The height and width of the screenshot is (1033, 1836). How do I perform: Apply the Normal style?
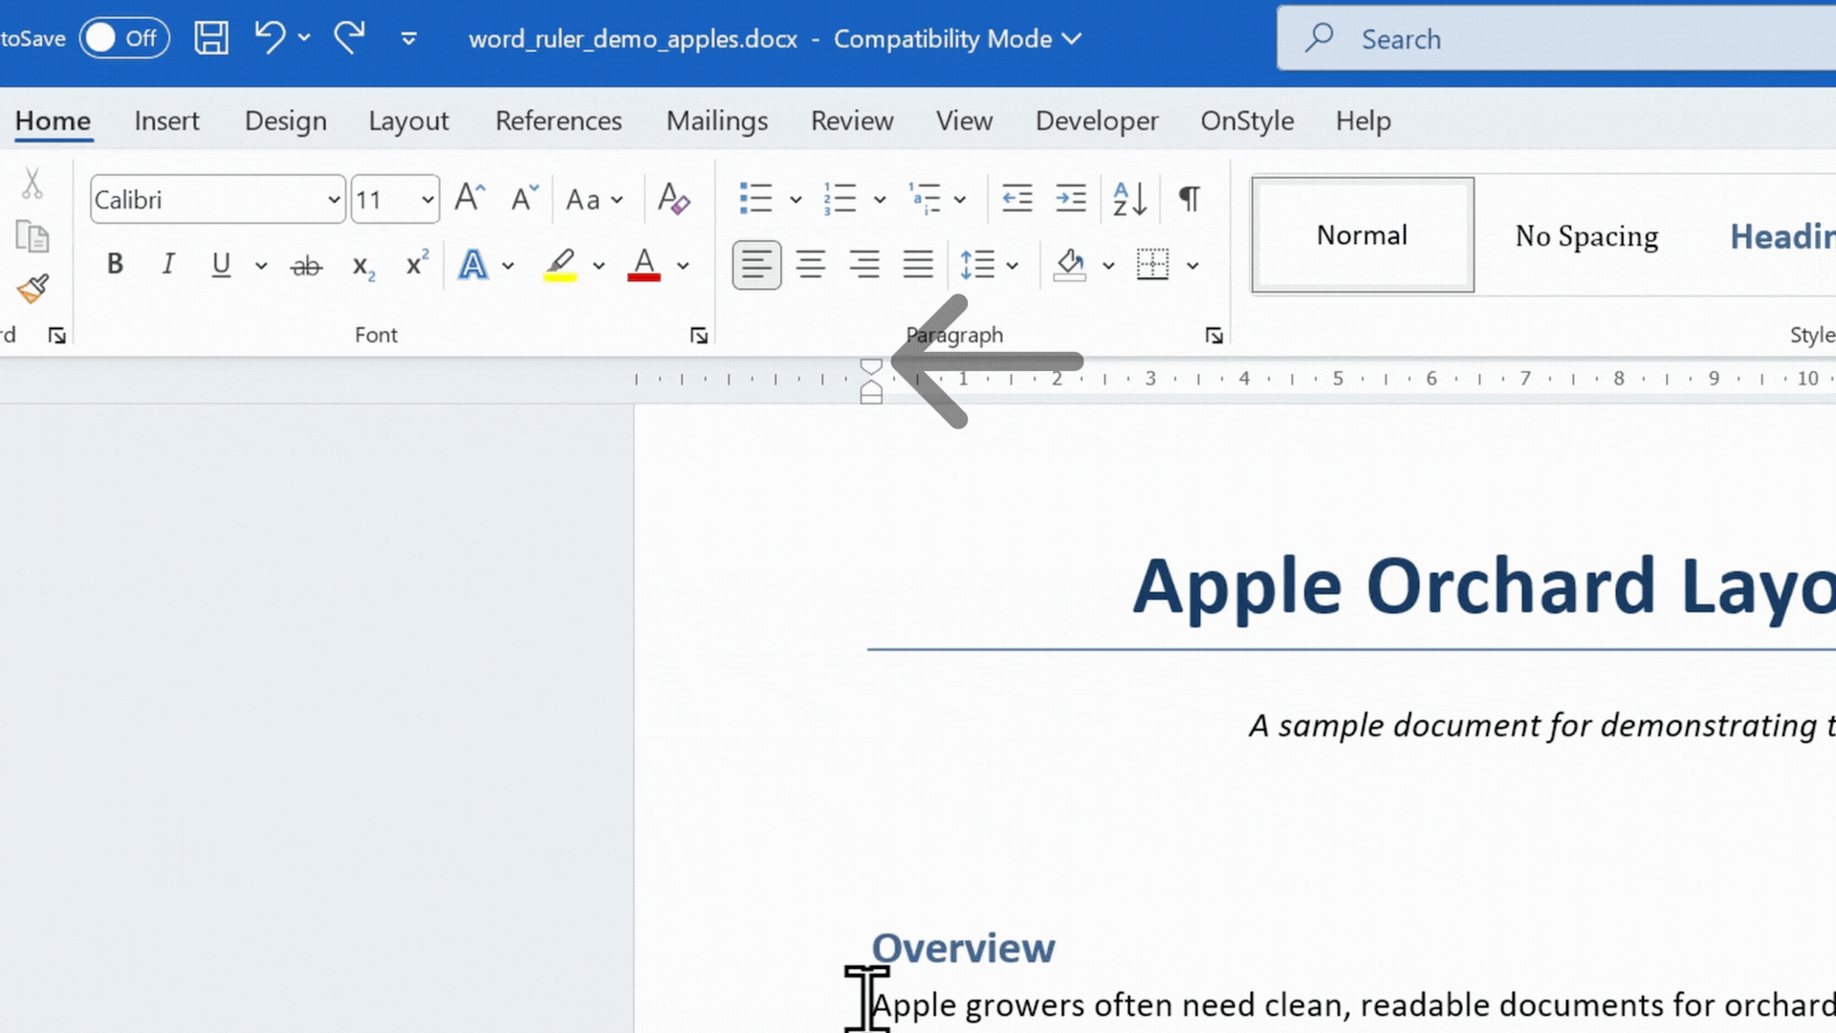coord(1363,235)
